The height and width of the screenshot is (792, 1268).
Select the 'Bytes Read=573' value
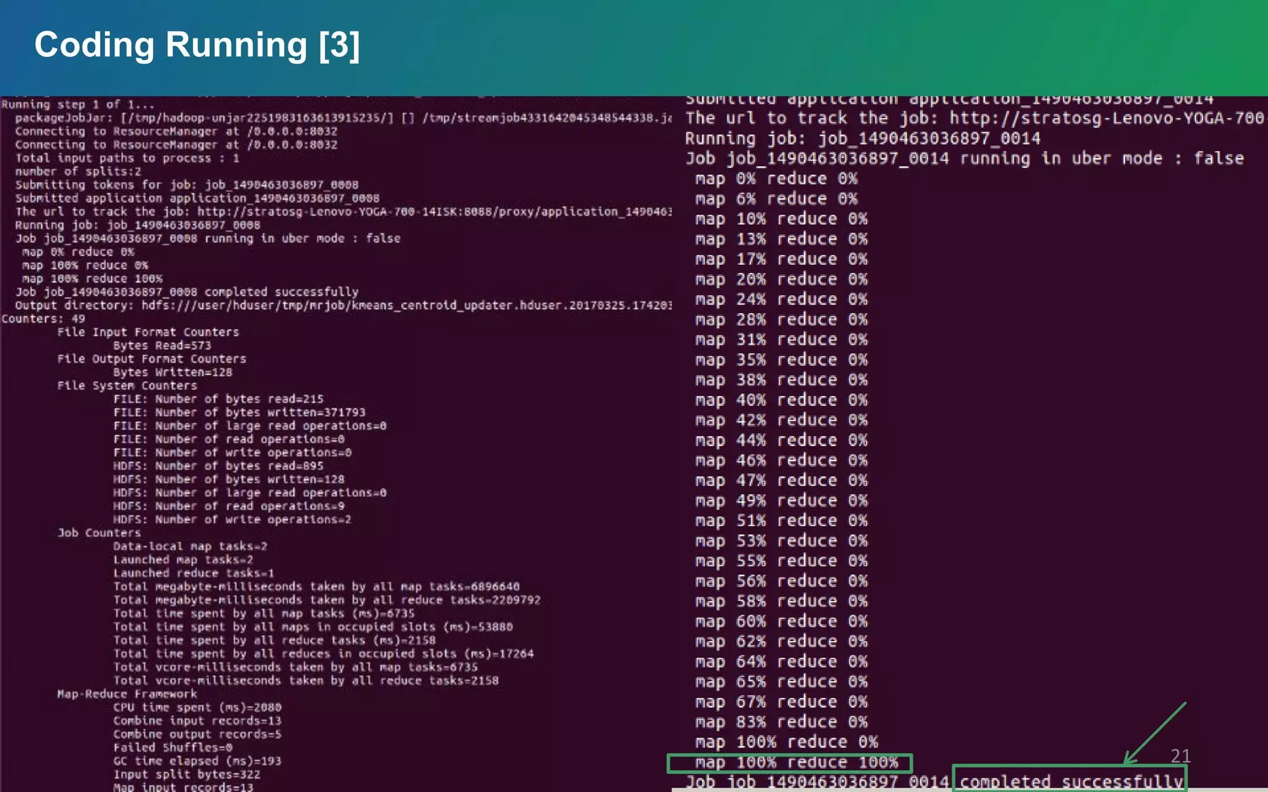[x=162, y=346]
